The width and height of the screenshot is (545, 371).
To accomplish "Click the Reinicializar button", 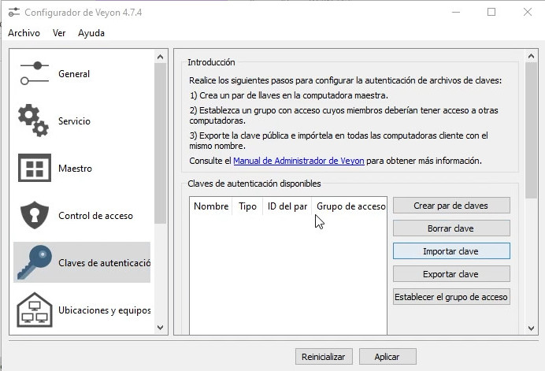I will (323, 357).
